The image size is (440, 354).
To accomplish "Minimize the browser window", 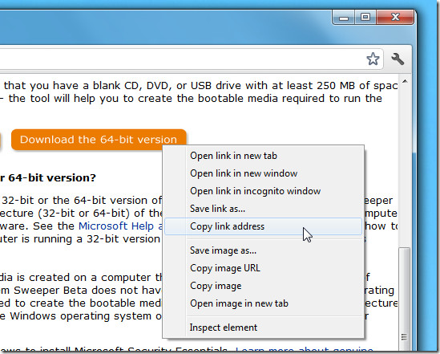I will coord(344,18).
